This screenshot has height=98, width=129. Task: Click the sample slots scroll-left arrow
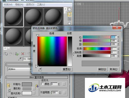pyautogui.click(x=5, y=48)
